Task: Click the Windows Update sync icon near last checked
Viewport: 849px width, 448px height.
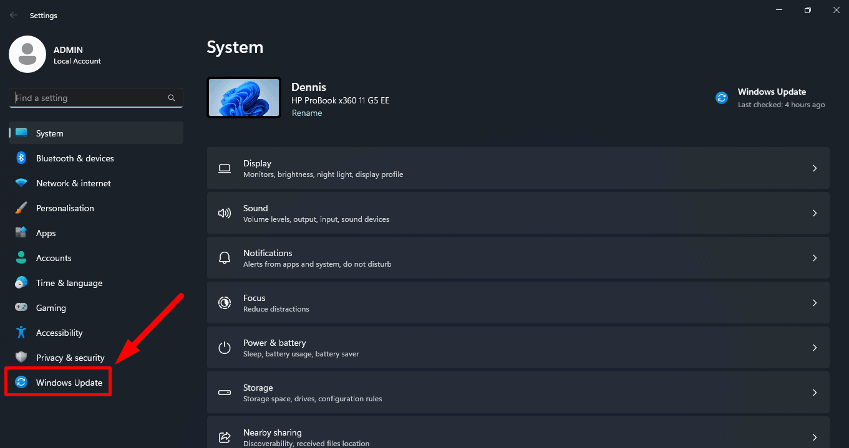Action: tap(722, 97)
